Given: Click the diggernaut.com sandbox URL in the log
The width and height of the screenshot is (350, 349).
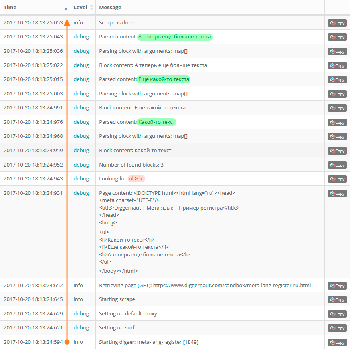Looking at the screenshot, I should click(232, 285).
